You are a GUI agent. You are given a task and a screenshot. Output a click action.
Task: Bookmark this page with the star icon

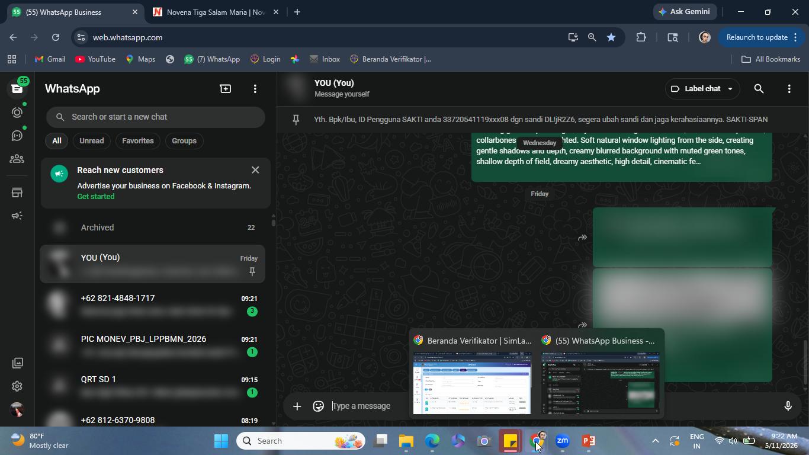(611, 37)
